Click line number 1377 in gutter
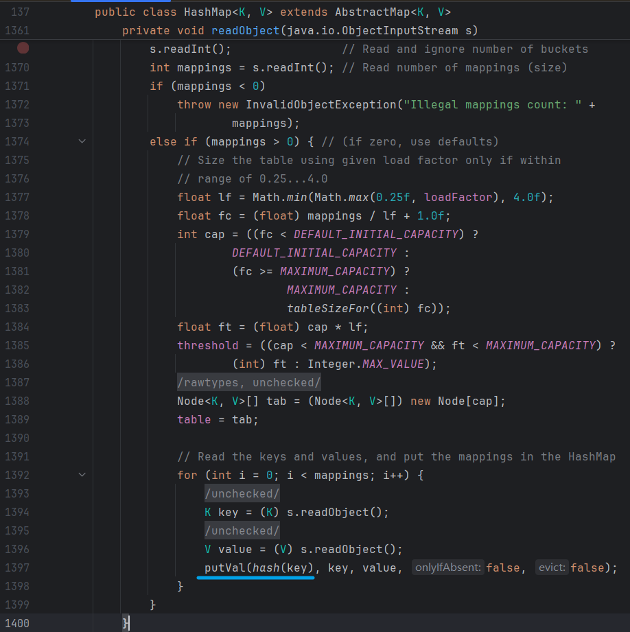The image size is (630, 632). pyautogui.click(x=17, y=197)
